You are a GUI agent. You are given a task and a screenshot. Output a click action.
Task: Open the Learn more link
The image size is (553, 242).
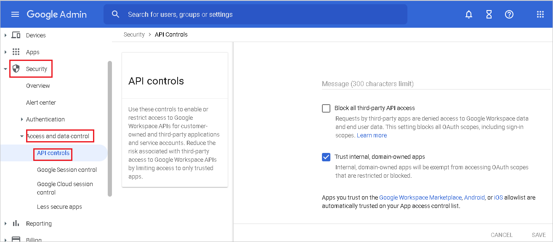(x=372, y=135)
